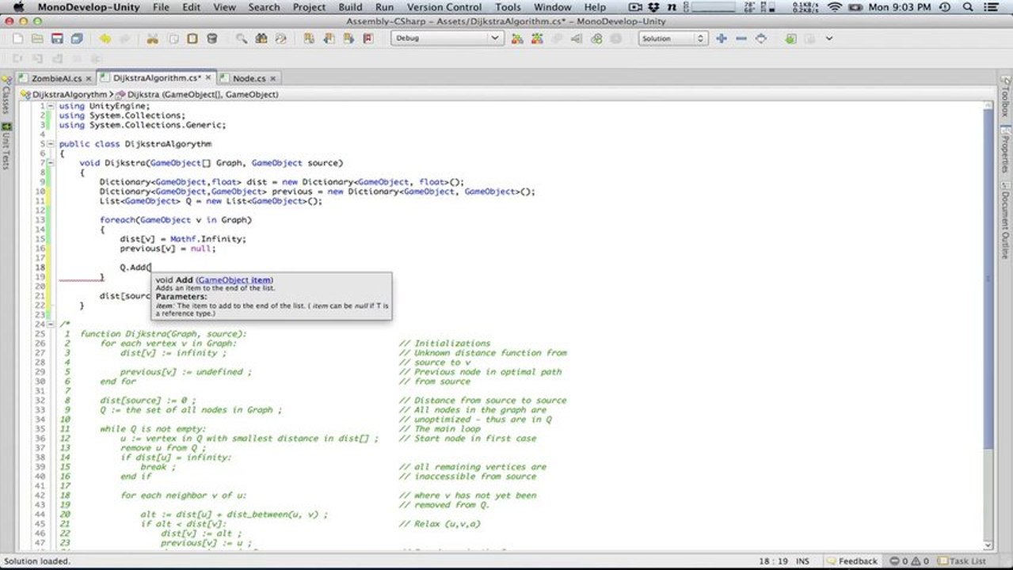Image resolution: width=1013 pixels, height=570 pixels.
Task: Undo the last edit with the yellow arrow
Action: click(105, 38)
